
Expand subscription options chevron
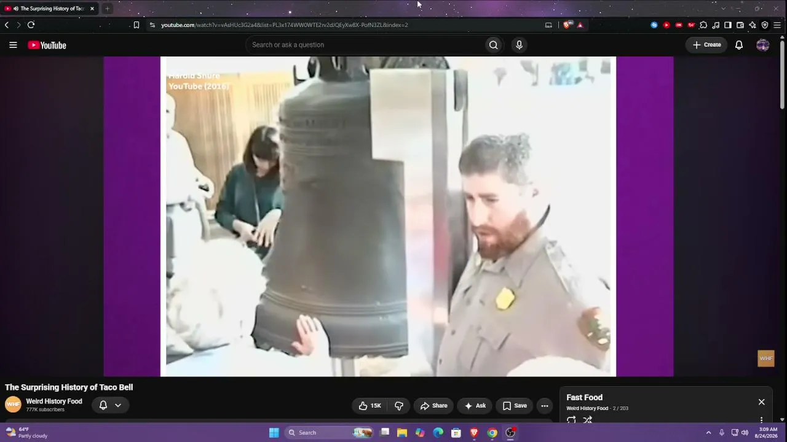pyautogui.click(x=118, y=405)
